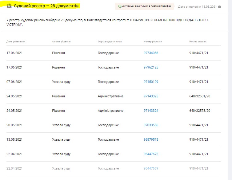Open decision number 97734056
232x180 pixels.
[151, 53]
